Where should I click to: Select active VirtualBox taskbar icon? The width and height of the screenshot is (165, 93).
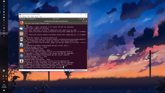tap(4, 33)
